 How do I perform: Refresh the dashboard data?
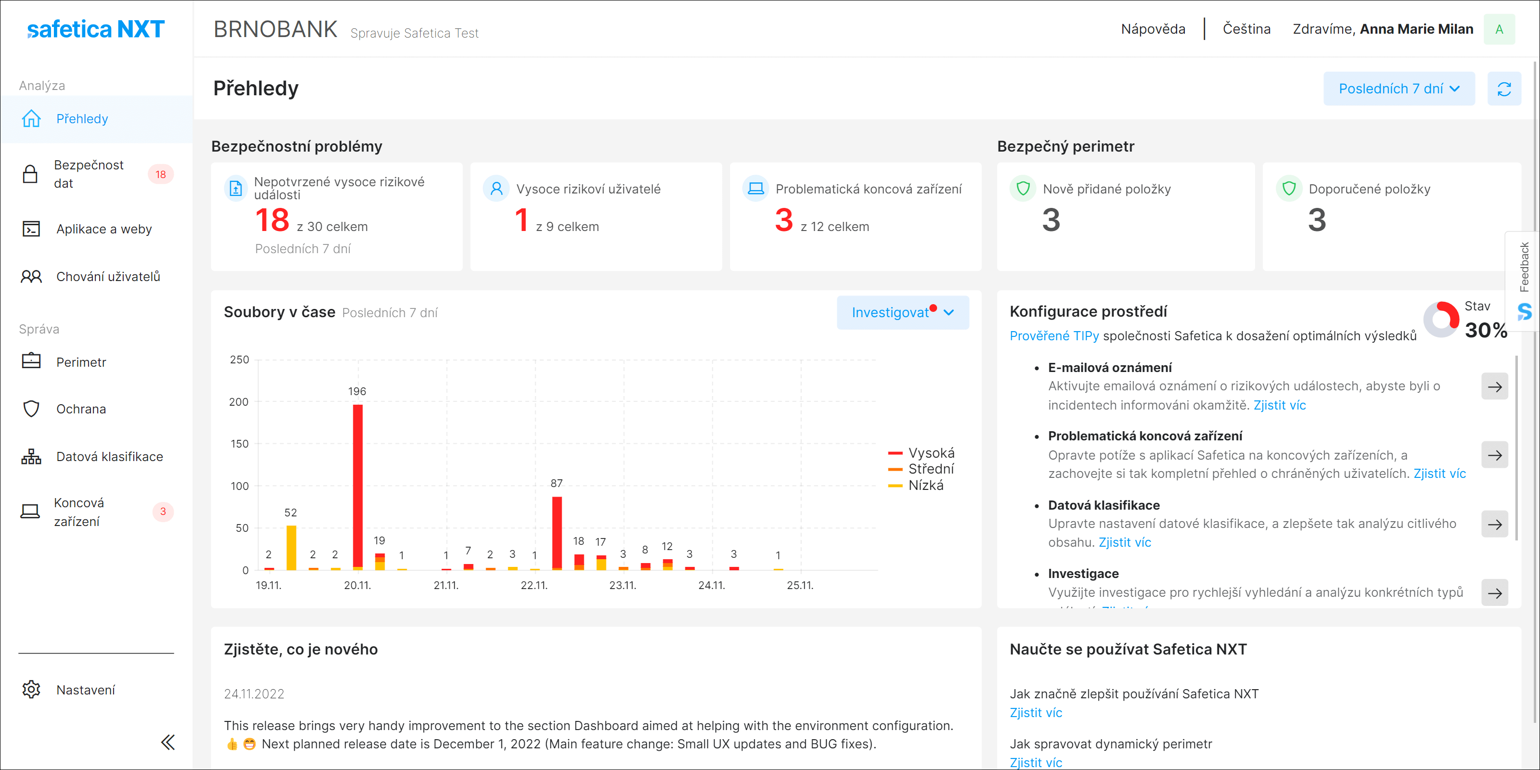point(1503,89)
